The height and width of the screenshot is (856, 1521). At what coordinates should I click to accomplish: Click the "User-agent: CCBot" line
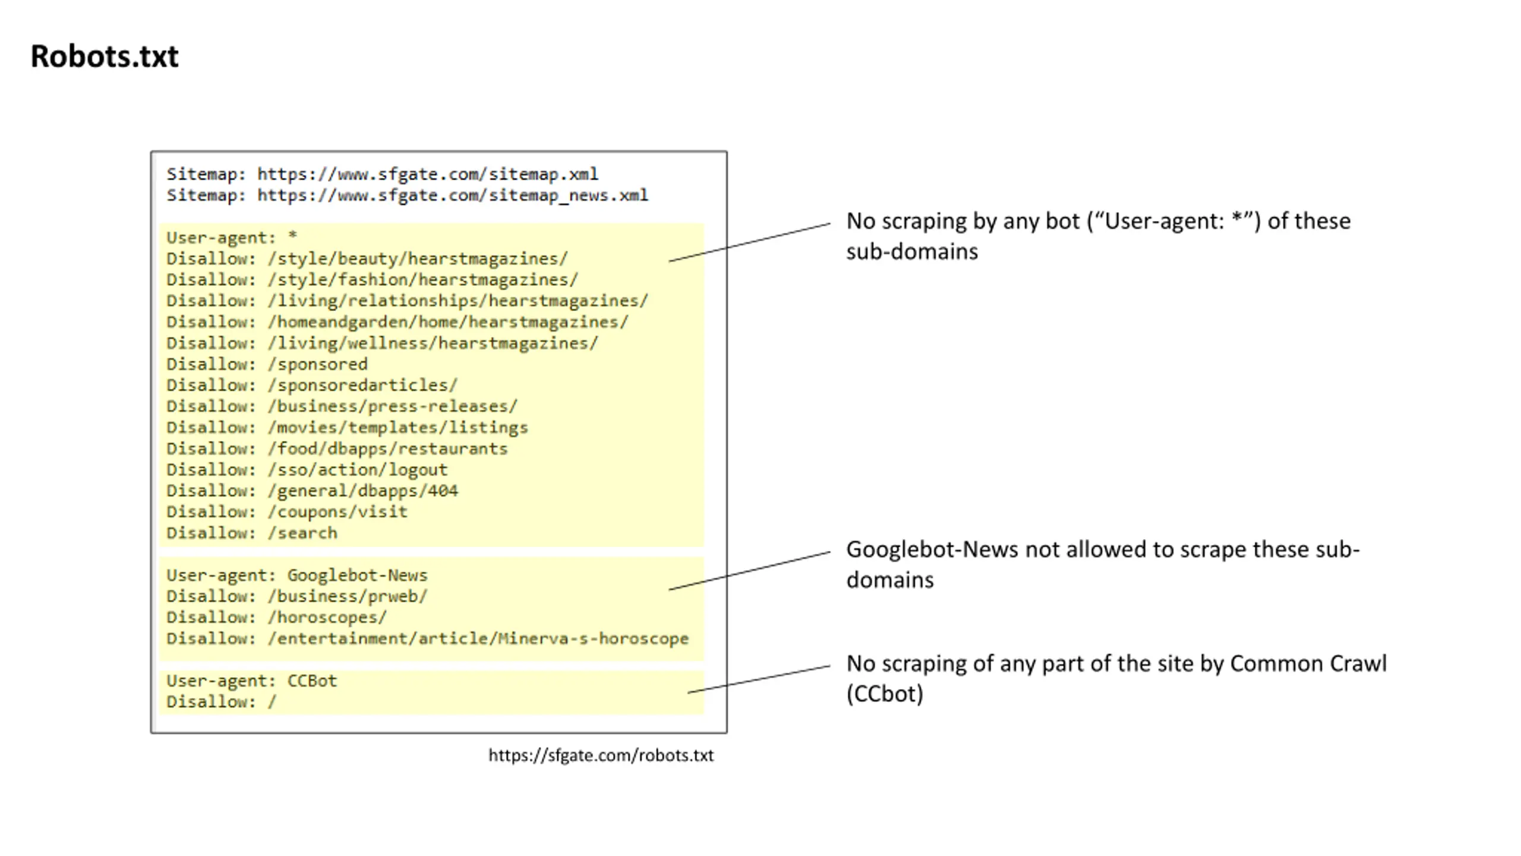[x=251, y=681]
